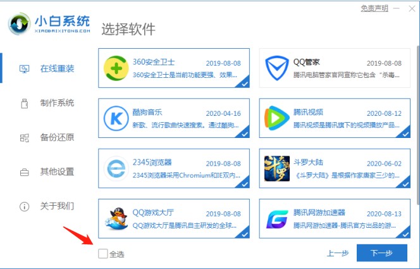Open the 免责声明 link
This screenshot has height=269, width=420.
374,8
